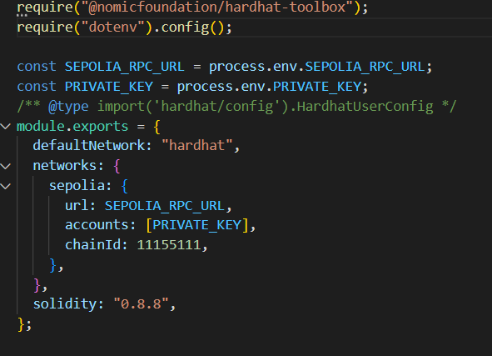Click the url property key
Image resolution: width=492 pixels, height=356 pixels.
[x=77, y=205]
